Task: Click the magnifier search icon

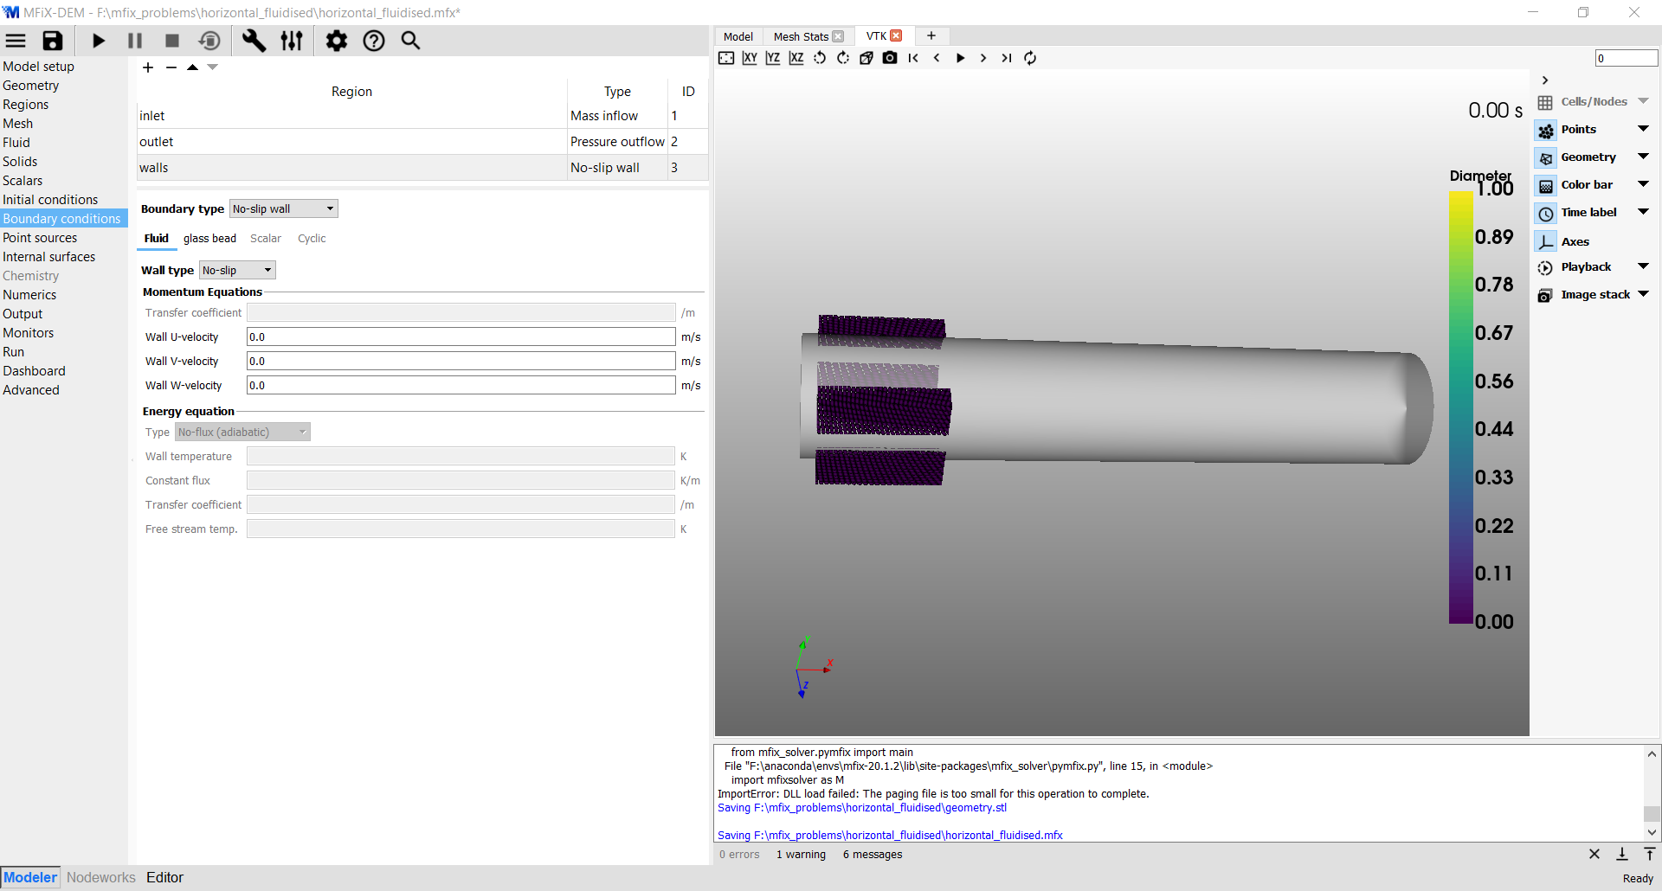Action: click(x=410, y=41)
